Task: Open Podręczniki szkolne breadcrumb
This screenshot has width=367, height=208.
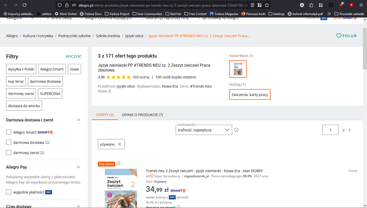Action: tap(75, 36)
